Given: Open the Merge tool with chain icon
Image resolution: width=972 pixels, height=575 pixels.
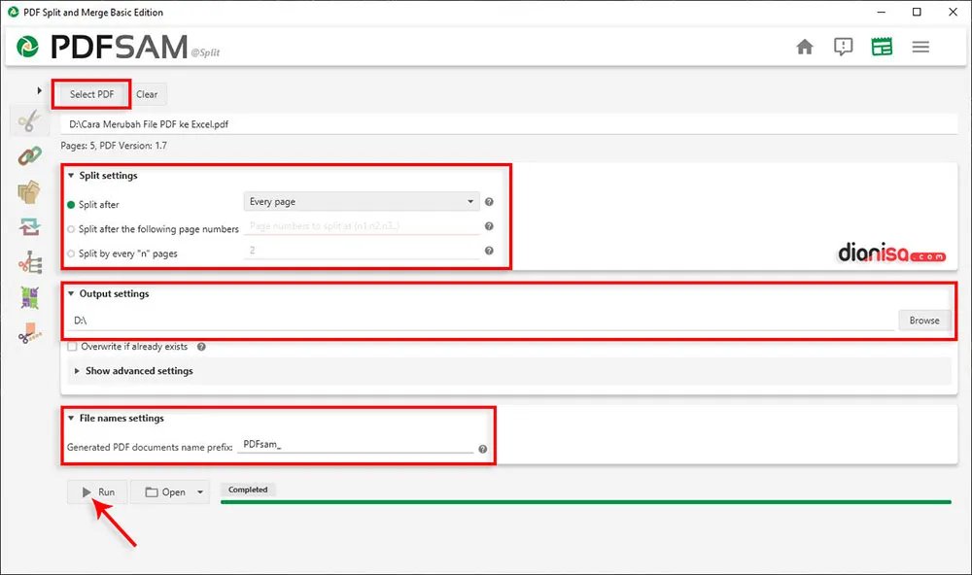Looking at the screenshot, I should pos(30,155).
